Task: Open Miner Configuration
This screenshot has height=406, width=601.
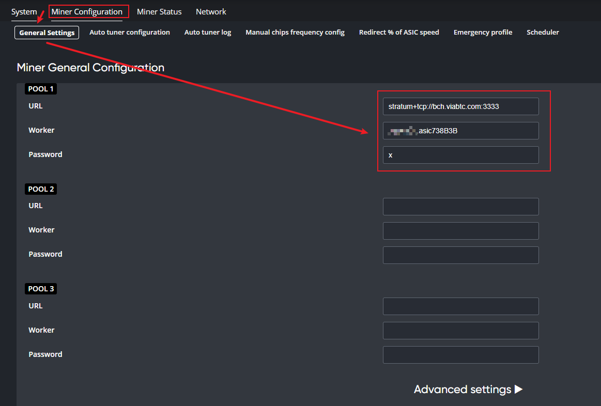Action: 88,11
